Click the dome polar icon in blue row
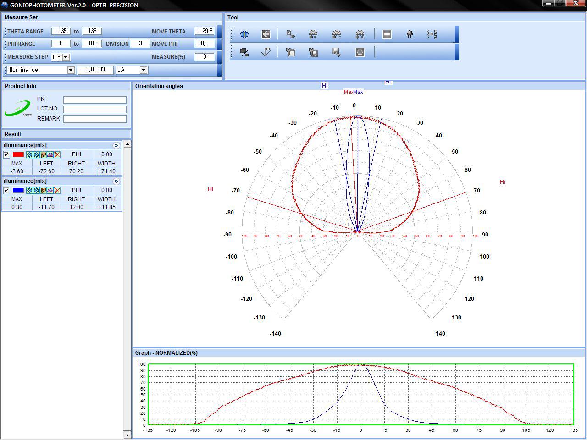 (50, 191)
